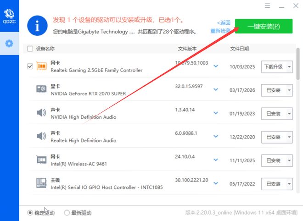Open 已安装 dropdown arrow for Intel Wireless-AC 9461
This screenshot has height=221, width=303.
[289, 160]
